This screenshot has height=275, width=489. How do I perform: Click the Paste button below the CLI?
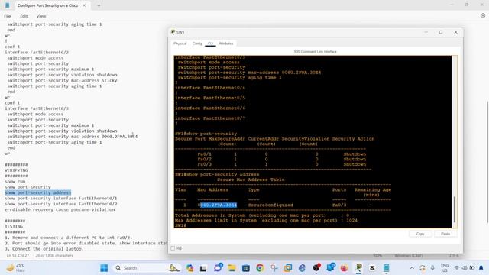[445, 234]
